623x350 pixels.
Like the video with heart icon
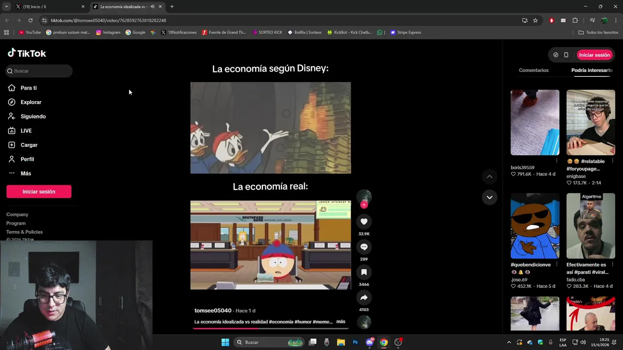click(x=364, y=222)
